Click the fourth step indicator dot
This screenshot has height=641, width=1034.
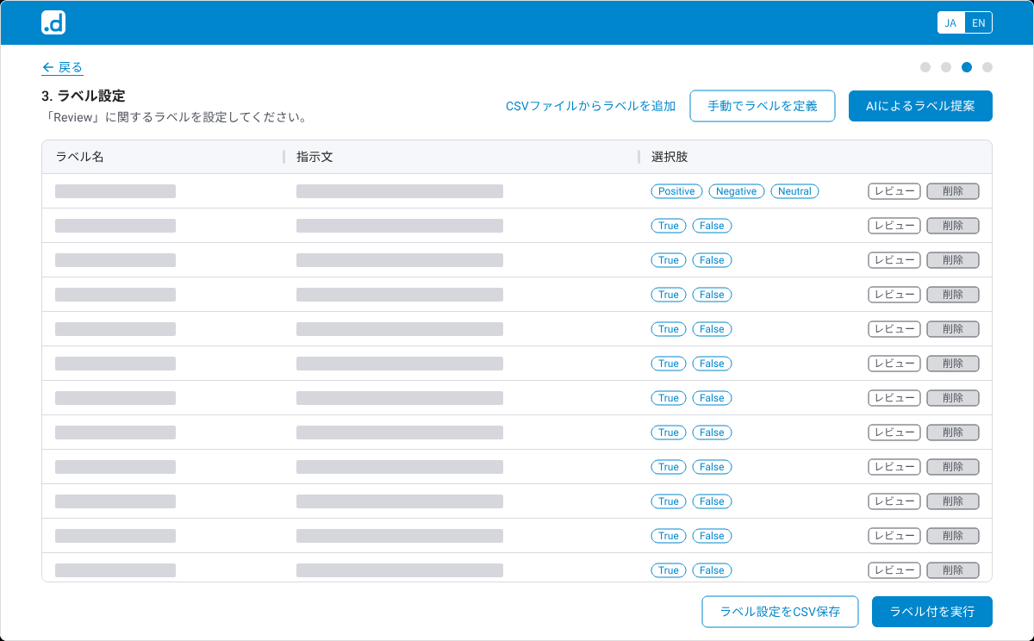pos(987,67)
